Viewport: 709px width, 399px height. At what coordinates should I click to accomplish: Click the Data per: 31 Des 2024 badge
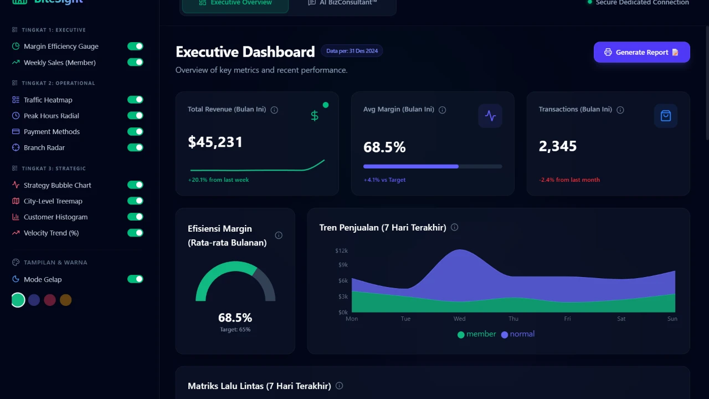(x=351, y=50)
